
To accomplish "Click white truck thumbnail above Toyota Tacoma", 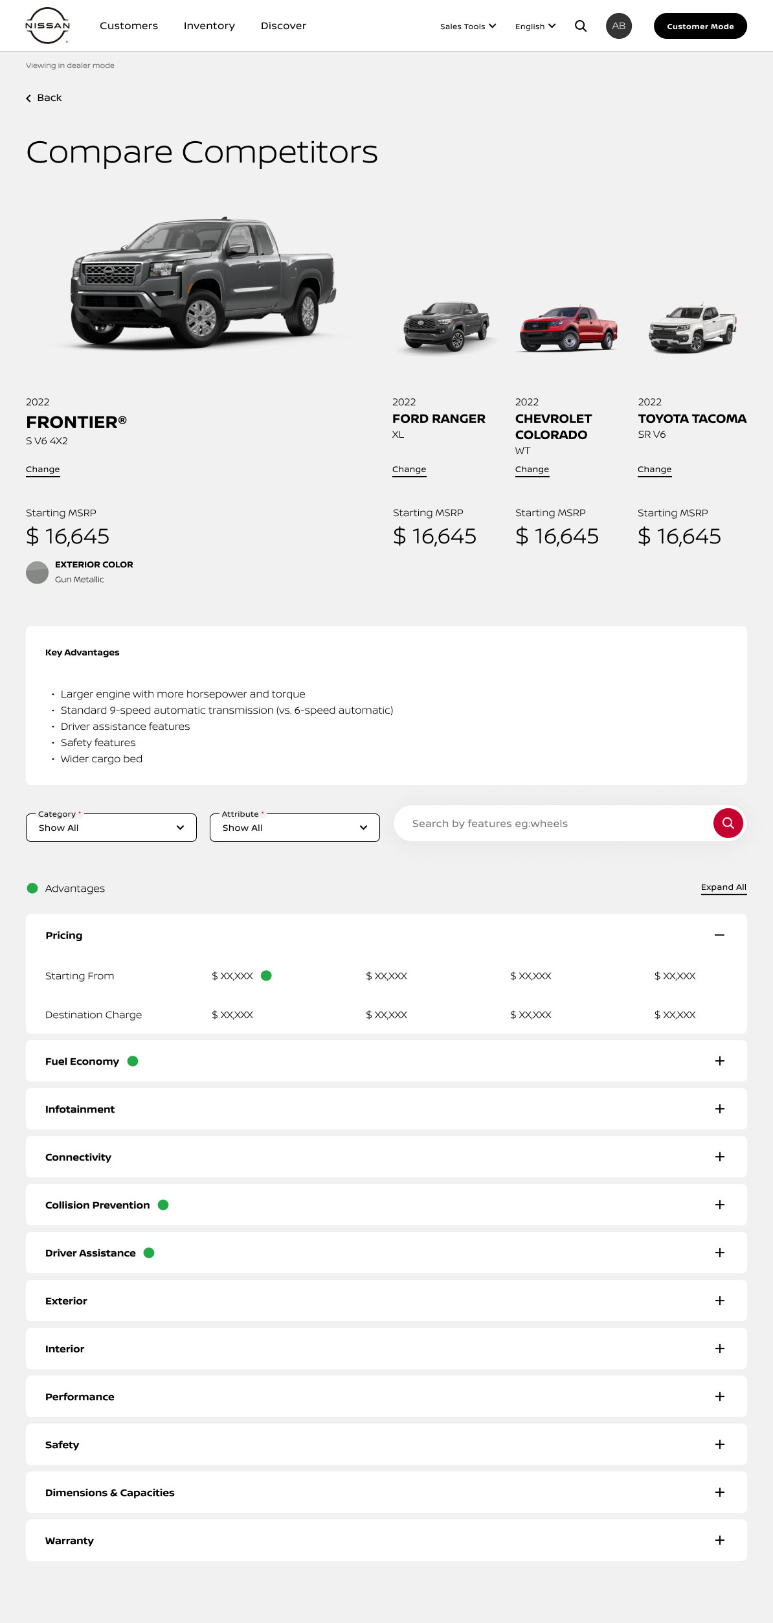I will 693,328.
